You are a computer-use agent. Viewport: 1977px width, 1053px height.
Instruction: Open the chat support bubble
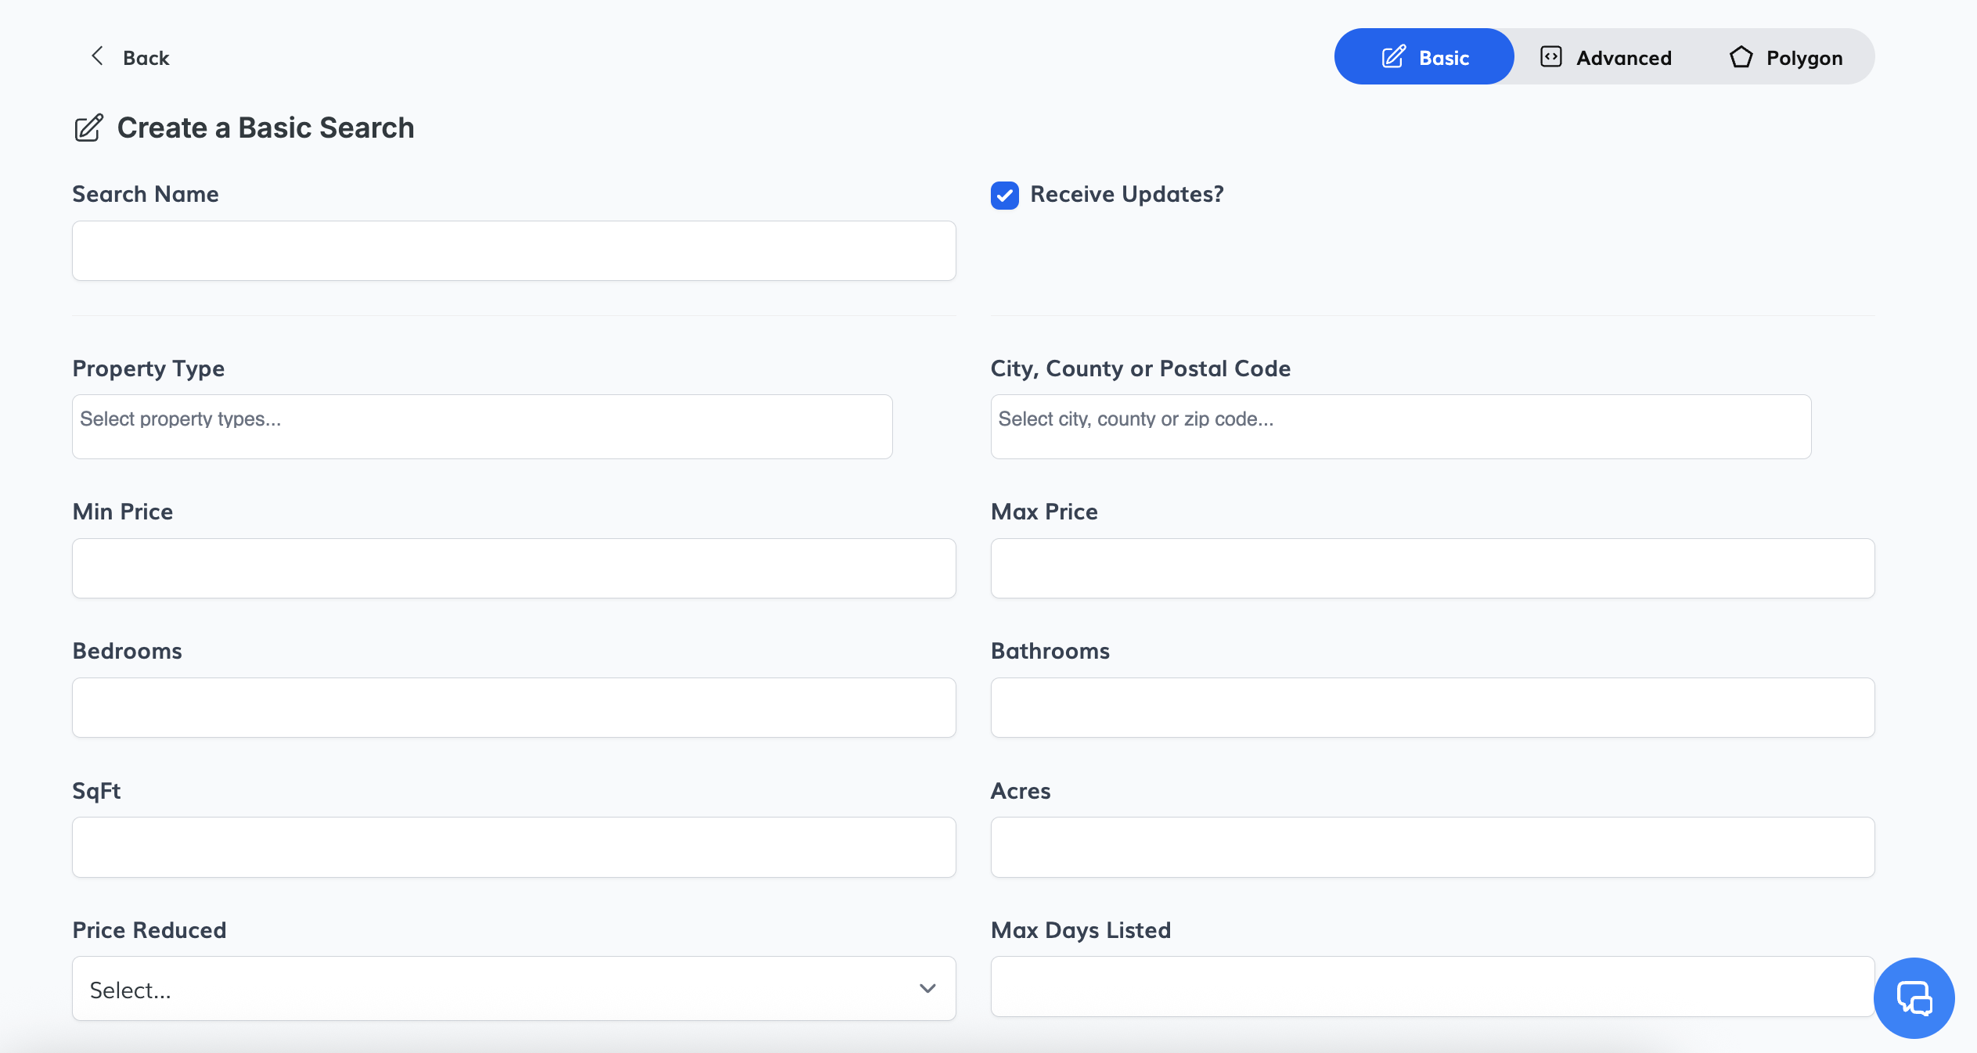[1914, 998]
